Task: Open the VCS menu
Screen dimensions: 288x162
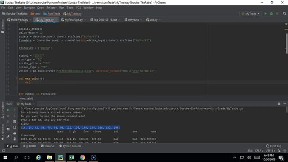Action: click(78, 8)
